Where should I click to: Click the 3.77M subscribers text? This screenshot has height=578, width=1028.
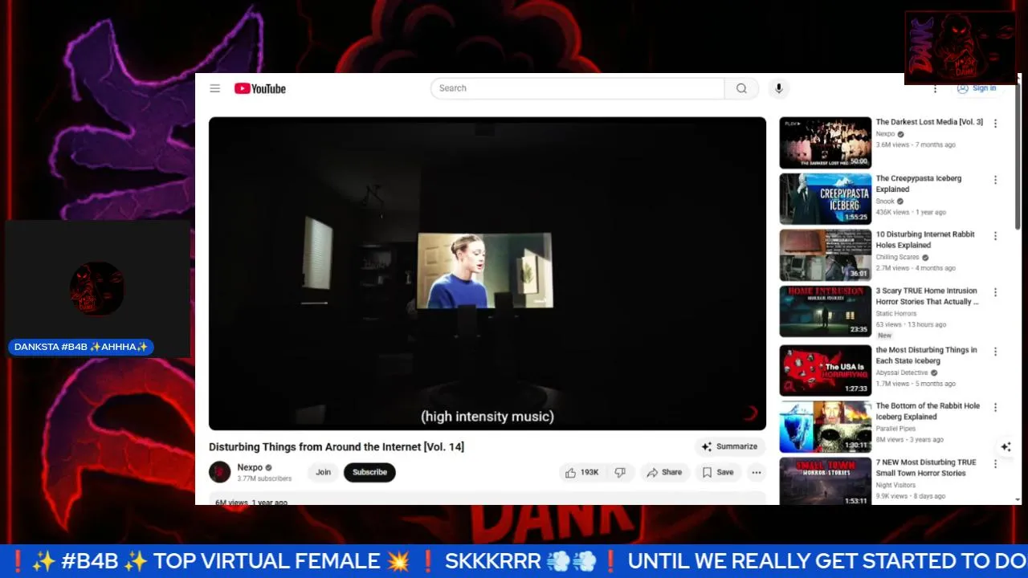[264, 478]
